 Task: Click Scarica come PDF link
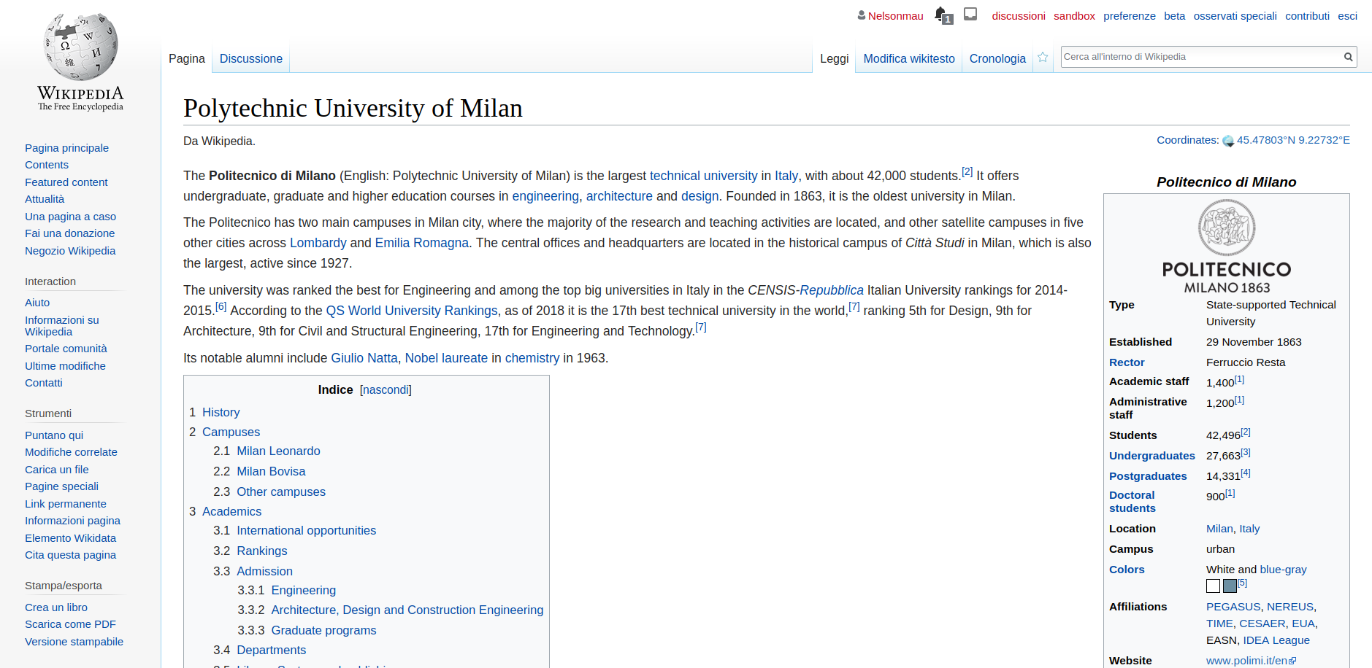point(70,624)
